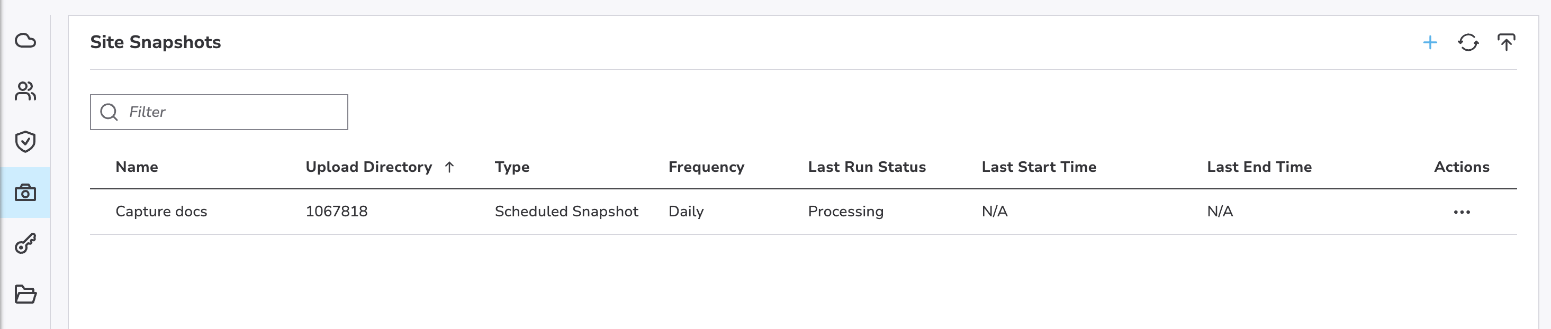Image resolution: width=1551 pixels, height=329 pixels.
Task: Sort by Last Start Time header
Action: tap(1039, 167)
